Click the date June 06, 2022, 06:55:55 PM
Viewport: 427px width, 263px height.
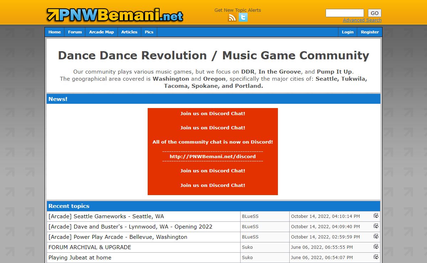pyautogui.click(x=322, y=247)
